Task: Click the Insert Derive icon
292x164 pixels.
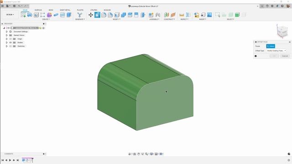Action: tap(196, 15)
